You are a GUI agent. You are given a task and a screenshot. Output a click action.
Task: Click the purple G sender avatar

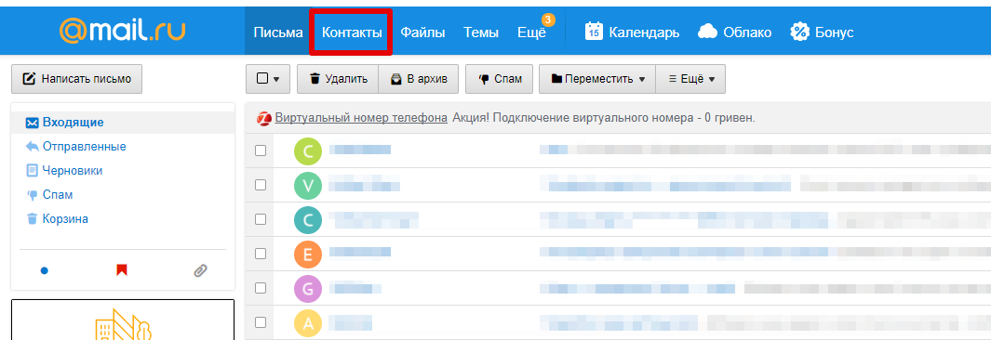(308, 288)
